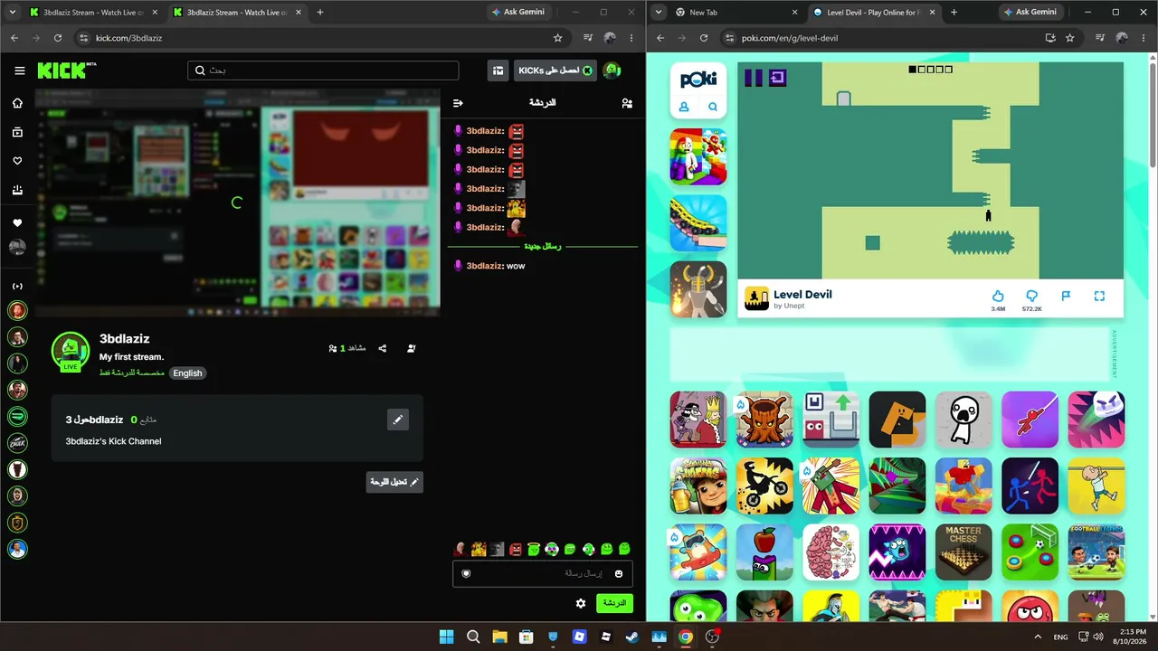Open the Football game thumbnail on Poki
This screenshot has width=1158, height=651.
[1096, 552]
